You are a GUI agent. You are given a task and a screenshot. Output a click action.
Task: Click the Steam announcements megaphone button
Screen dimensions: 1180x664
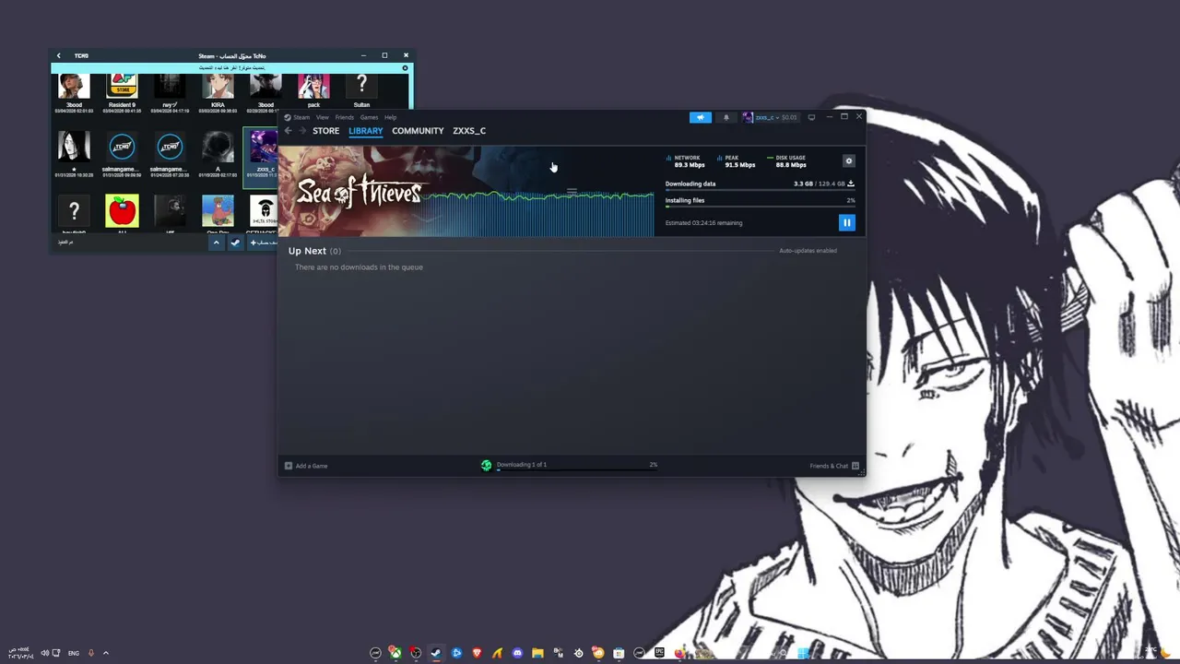tap(701, 117)
